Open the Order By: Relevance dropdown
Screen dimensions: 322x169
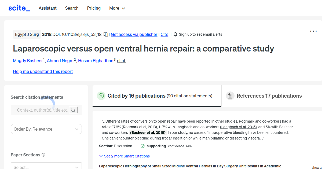point(46,129)
